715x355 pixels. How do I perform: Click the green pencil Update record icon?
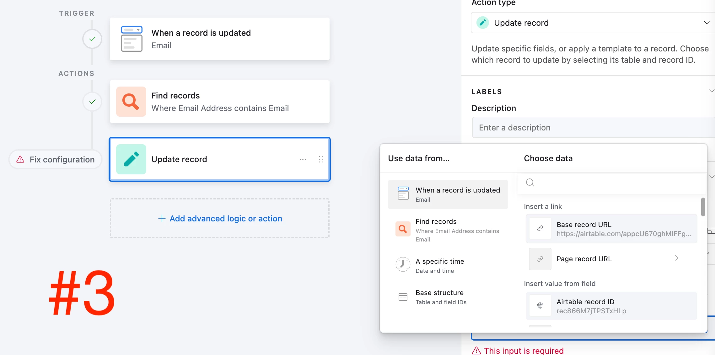[x=131, y=159]
